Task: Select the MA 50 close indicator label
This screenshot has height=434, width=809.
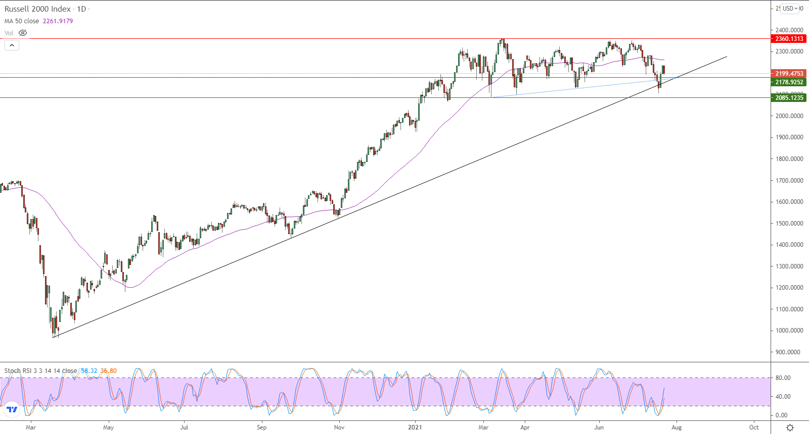Action: pyautogui.click(x=22, y=21)
